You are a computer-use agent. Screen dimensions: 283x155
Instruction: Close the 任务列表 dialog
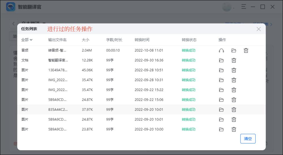point(258,29)
